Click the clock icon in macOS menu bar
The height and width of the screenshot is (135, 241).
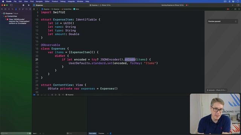click(x=238, y=1)
